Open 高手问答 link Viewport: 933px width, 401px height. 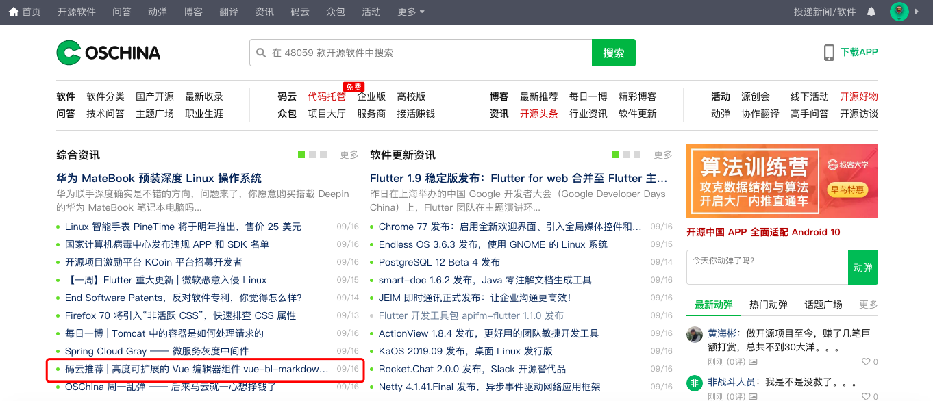point(810,114)
